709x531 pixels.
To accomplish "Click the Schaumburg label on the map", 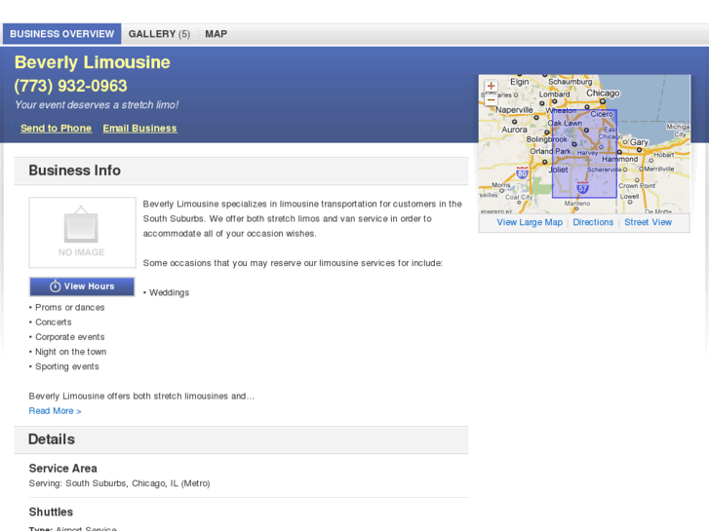I will pos(571,82).
